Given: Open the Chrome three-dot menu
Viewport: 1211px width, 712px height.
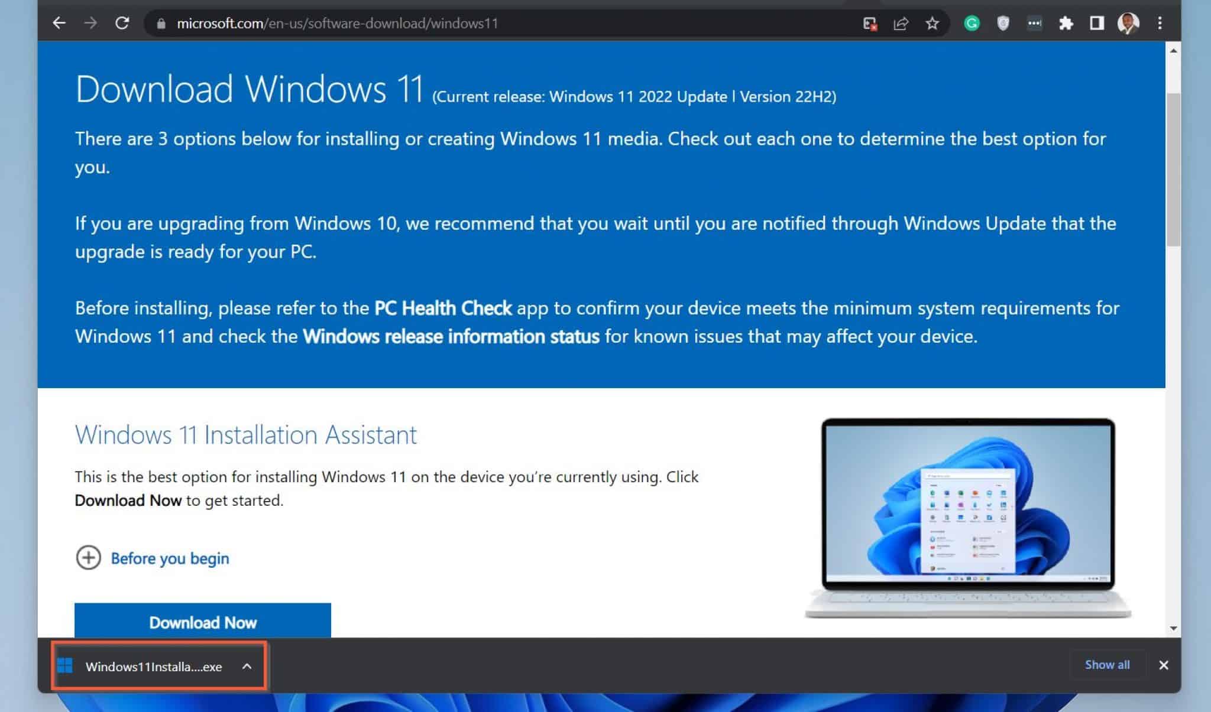Looking at the screenshot, I should [1160, 23].
